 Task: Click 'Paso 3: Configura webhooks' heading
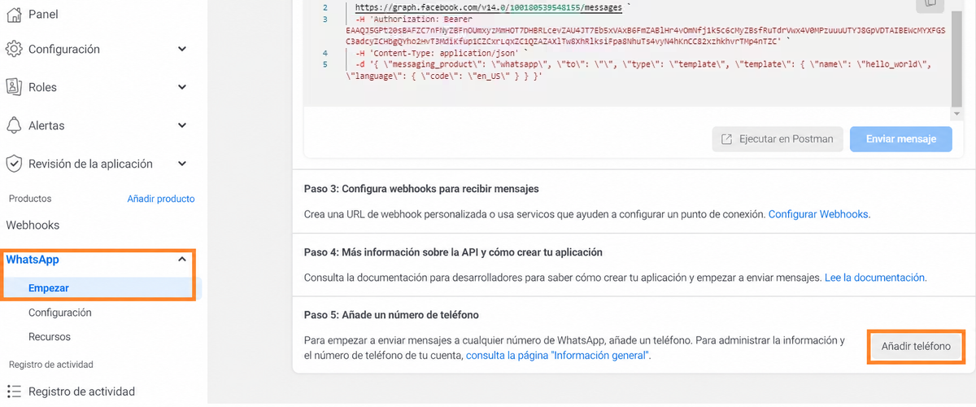coord(421,189)
